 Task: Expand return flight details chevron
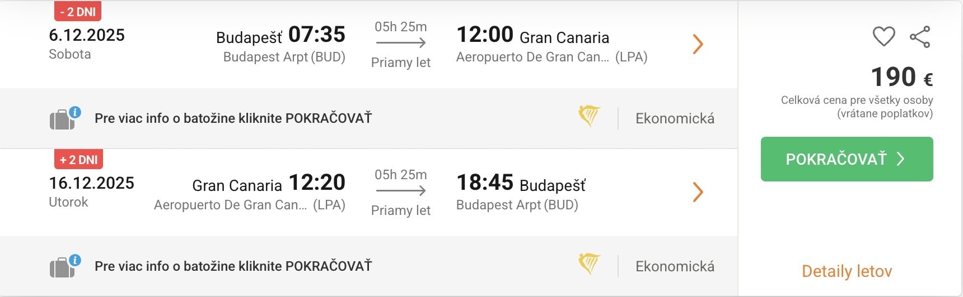tap(698, 192)
